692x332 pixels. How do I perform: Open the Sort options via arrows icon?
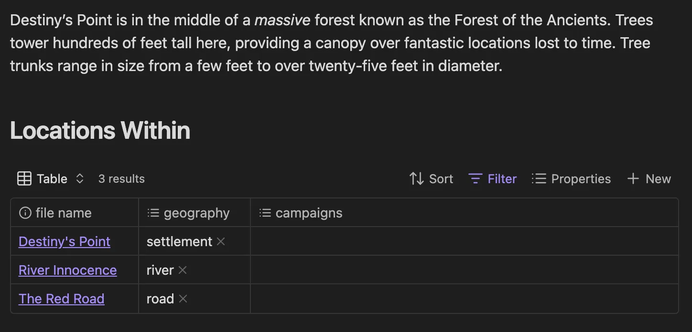(416, 178)
